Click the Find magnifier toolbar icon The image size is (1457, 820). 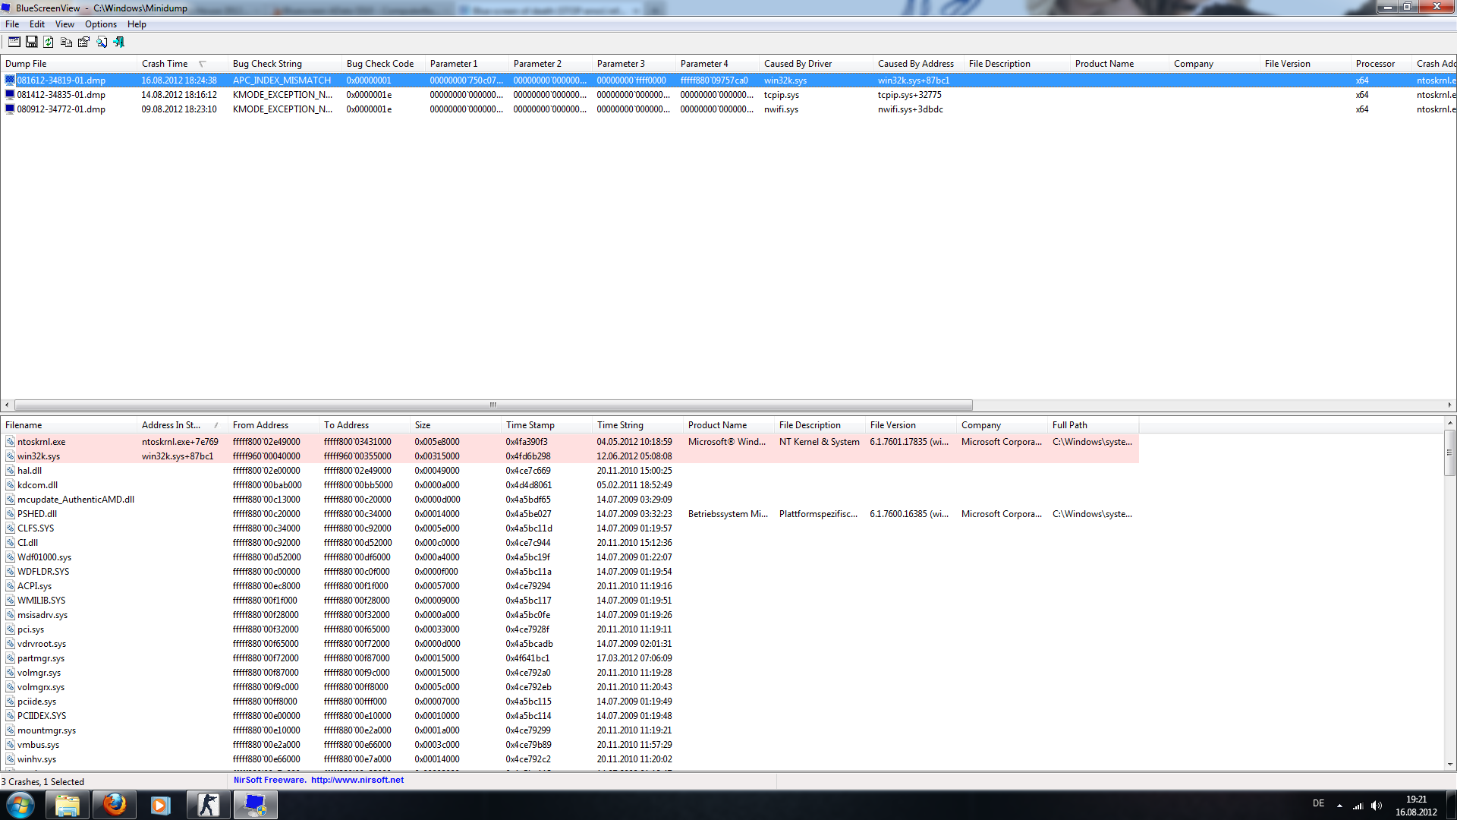click(x=102, y=43)
